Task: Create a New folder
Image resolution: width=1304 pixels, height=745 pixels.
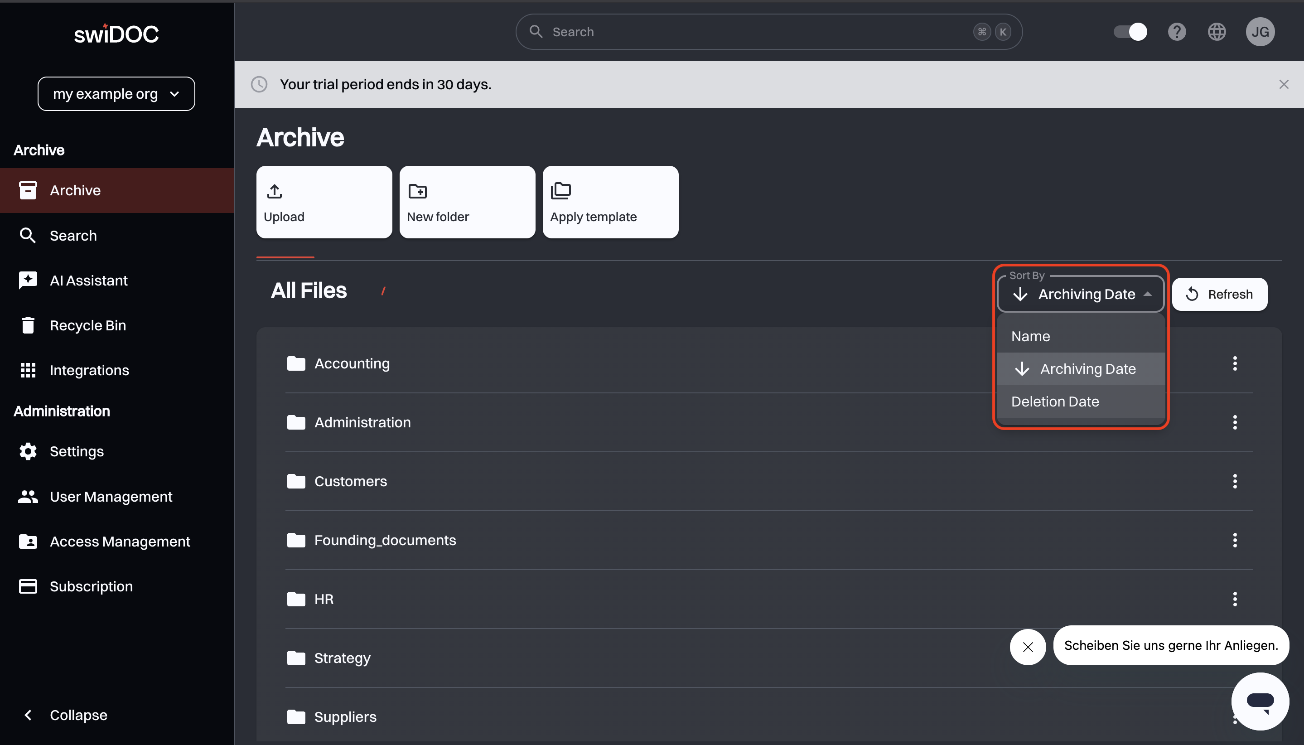Action: click(467, 202)
